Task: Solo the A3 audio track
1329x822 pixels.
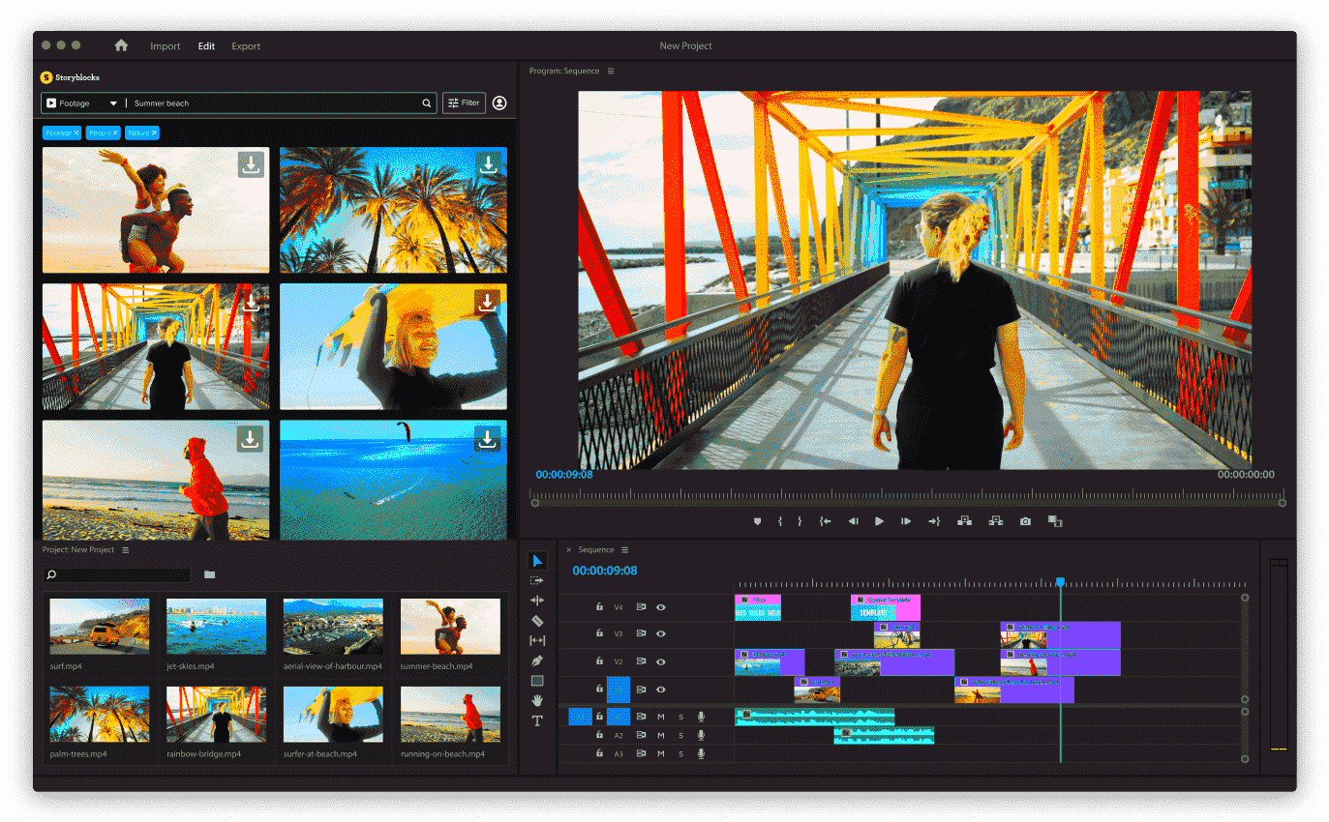Action: tap(680, 753)
